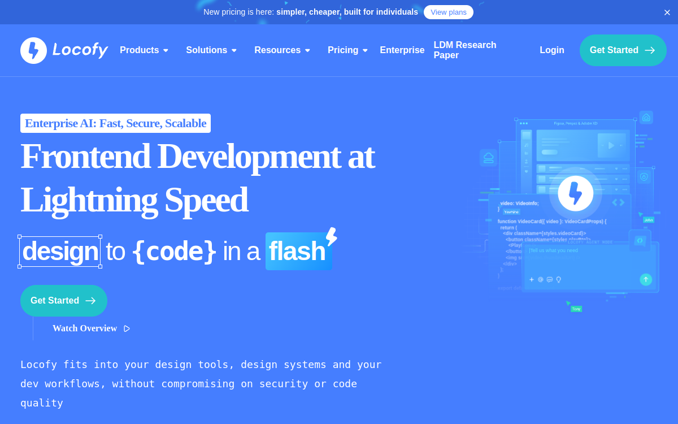The image size is (678, 424).
Task: Click the send arrow in the agent prompt box
Action: pos(646,279)
